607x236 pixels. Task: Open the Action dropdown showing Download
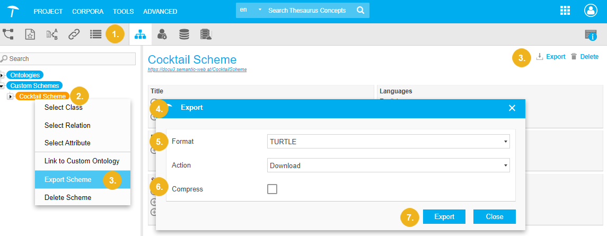point(388,165)
